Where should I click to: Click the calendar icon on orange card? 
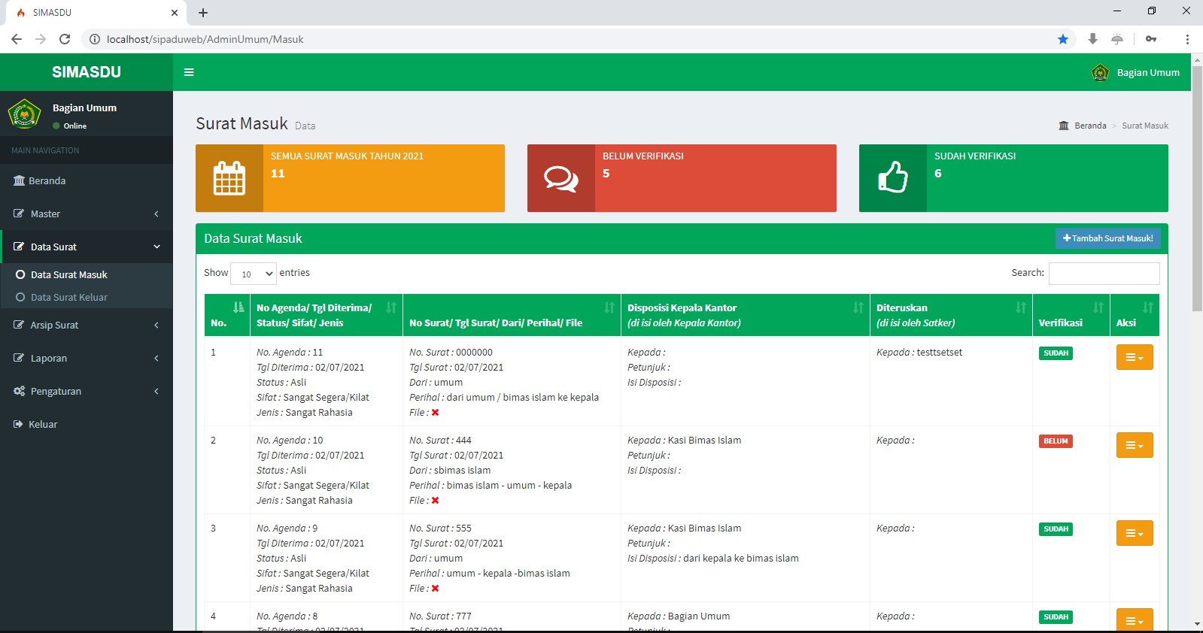point(229,178)
